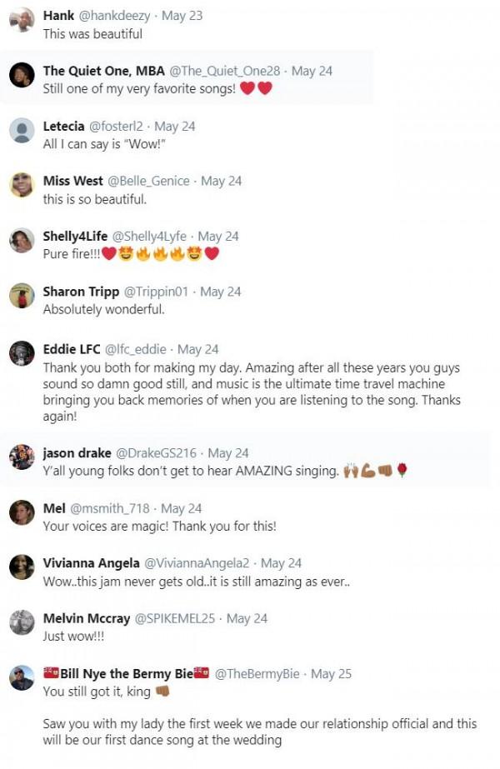
Task: Click Eddie LFC's avatar
Action: [22, 353]
